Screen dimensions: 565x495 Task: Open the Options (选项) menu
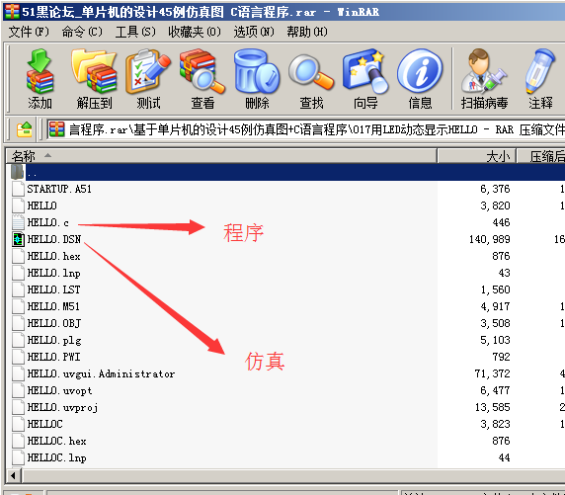[254, 32]
